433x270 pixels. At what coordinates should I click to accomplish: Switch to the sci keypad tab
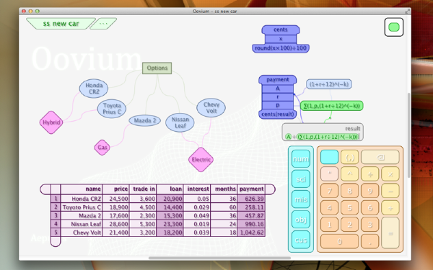301,179
